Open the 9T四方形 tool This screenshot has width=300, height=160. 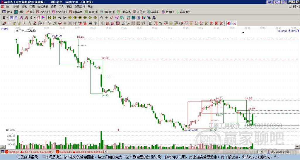108,12
